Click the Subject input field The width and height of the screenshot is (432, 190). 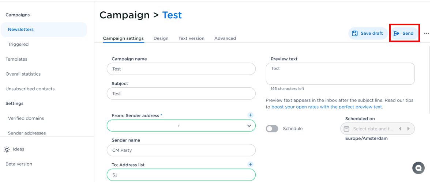pos(181,94)
